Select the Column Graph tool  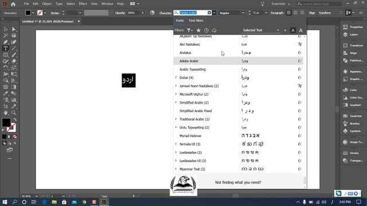pyautogui.click(x=14, y=100)
